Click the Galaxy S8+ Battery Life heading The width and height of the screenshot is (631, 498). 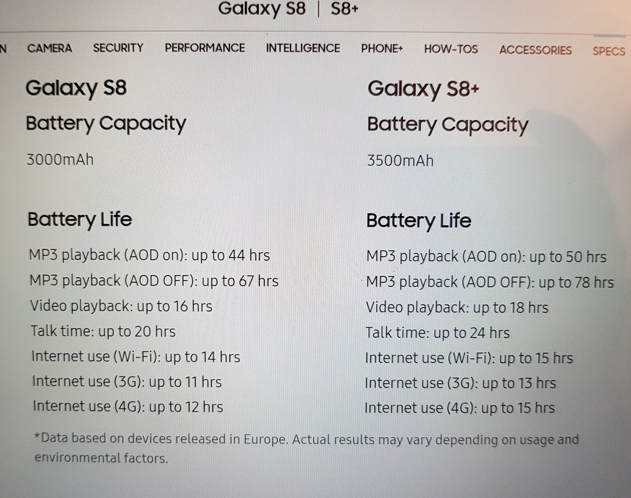pos(419,221)
